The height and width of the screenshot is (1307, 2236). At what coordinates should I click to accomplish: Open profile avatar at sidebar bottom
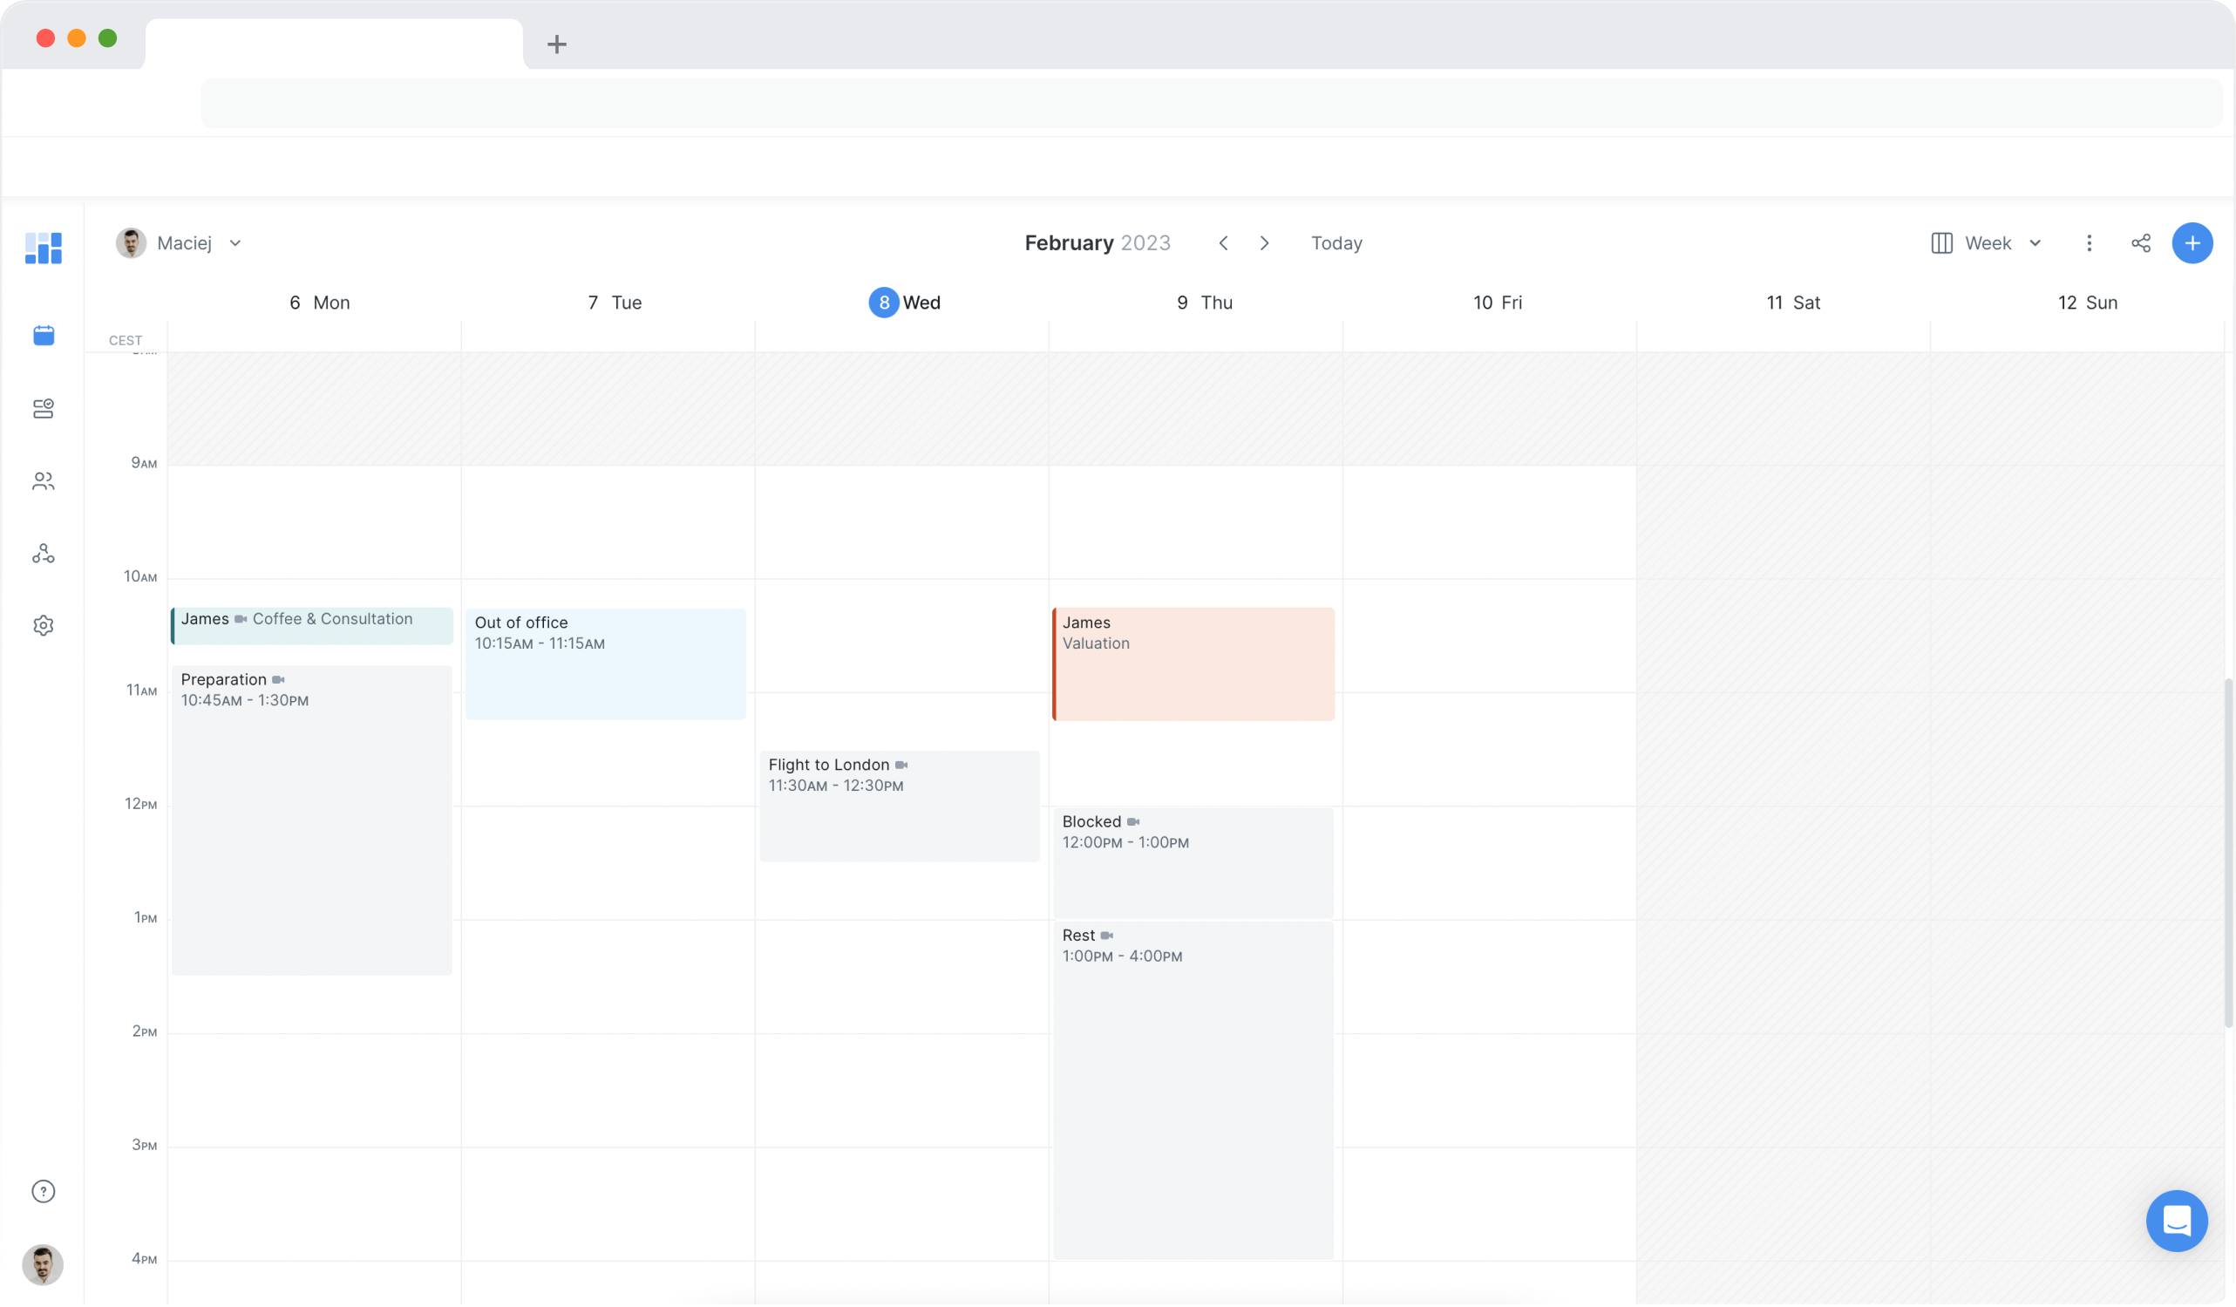click(x=43, y=1267)
